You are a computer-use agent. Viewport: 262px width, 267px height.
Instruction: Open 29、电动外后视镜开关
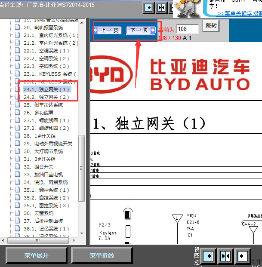[48, 144]
